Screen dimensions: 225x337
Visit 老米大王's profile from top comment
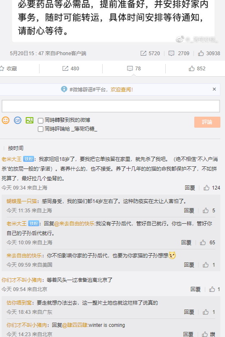[11, 159]
